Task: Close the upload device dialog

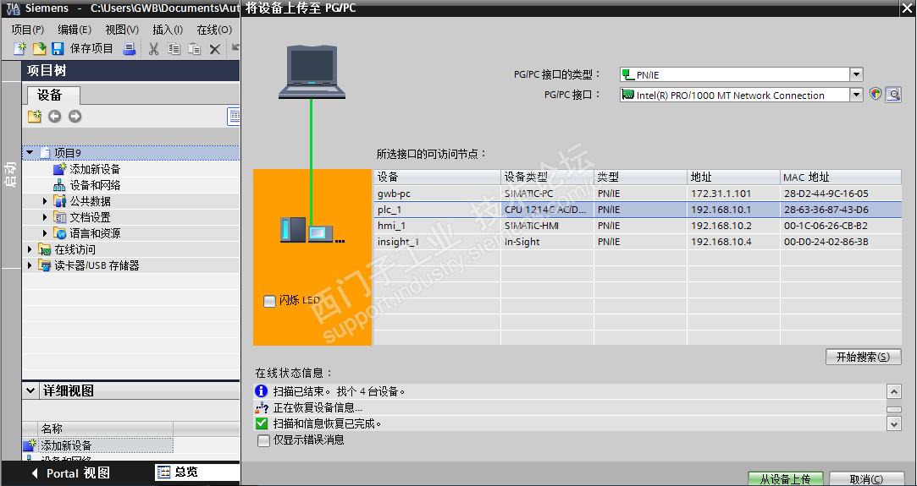Action: 907,8
